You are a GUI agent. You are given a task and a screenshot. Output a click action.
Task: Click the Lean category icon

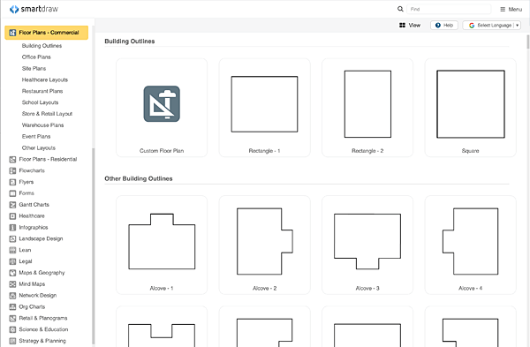tap(12, 250)
